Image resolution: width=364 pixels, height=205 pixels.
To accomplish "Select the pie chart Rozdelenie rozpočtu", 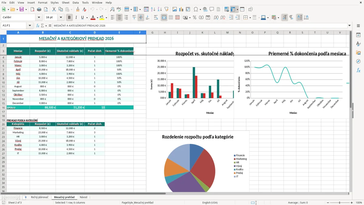I will pos(198,161).
